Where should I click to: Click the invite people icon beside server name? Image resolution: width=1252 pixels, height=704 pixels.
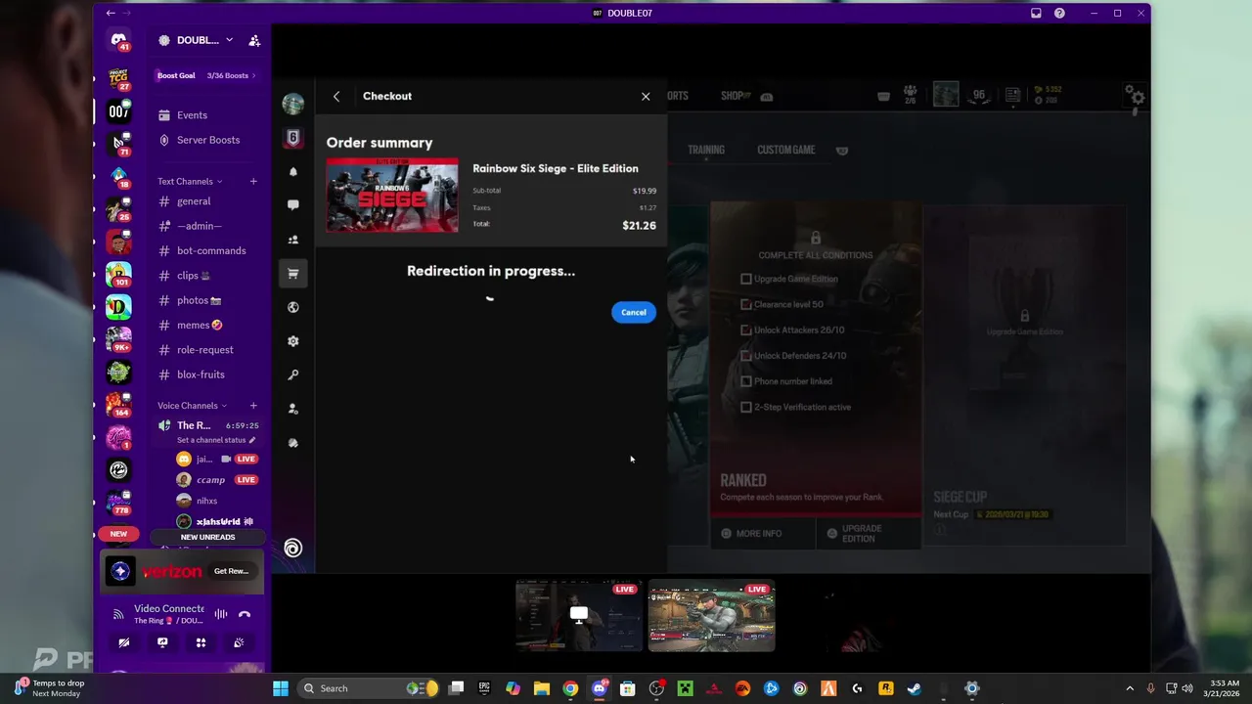(254, 40)
